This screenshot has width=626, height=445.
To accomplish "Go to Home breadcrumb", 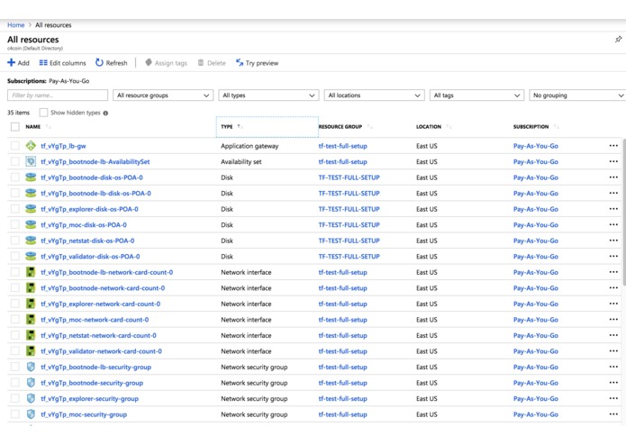I will (x=16, y=24).
